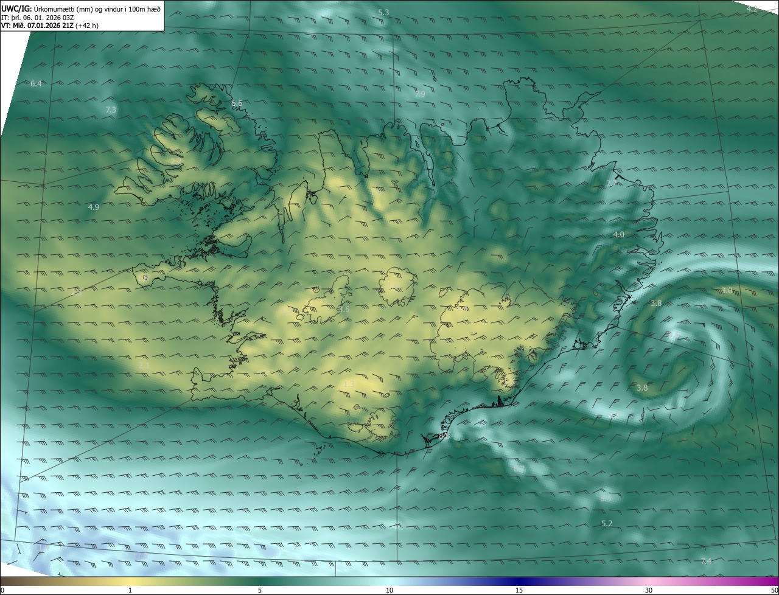
Task: Click the 1.3 value label on the map
Action: pyautogui.click(x=348, y=384)
